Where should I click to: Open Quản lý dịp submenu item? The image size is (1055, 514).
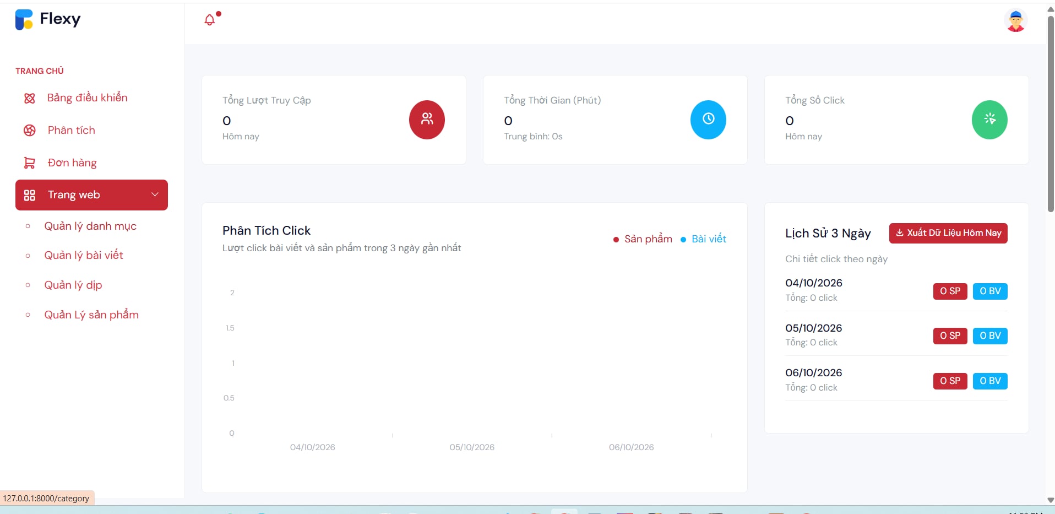tap(73, 285)
